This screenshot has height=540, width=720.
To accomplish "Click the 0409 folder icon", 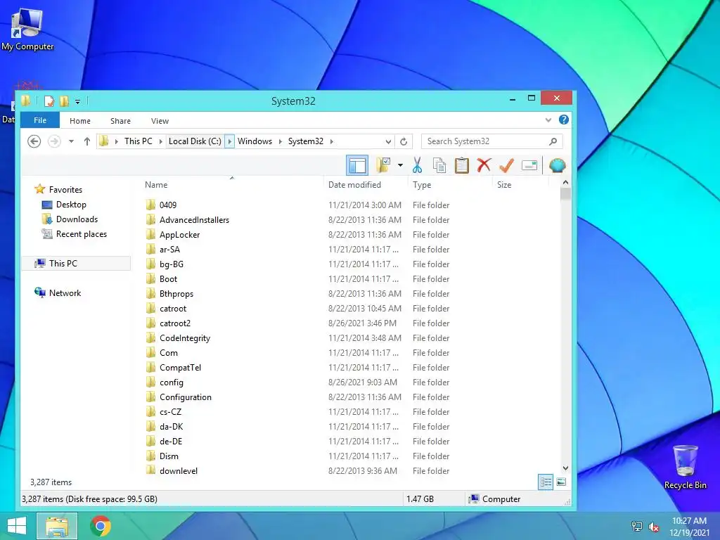I will (x=150, y=205).
